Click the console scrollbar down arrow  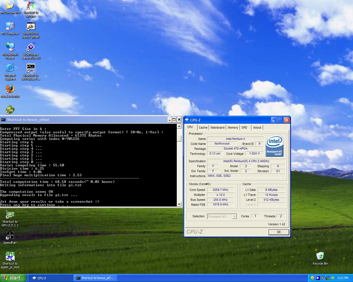tap(179, 204)
